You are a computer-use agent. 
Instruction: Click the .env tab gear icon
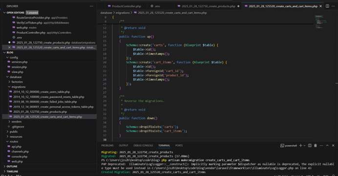point(152,6)
